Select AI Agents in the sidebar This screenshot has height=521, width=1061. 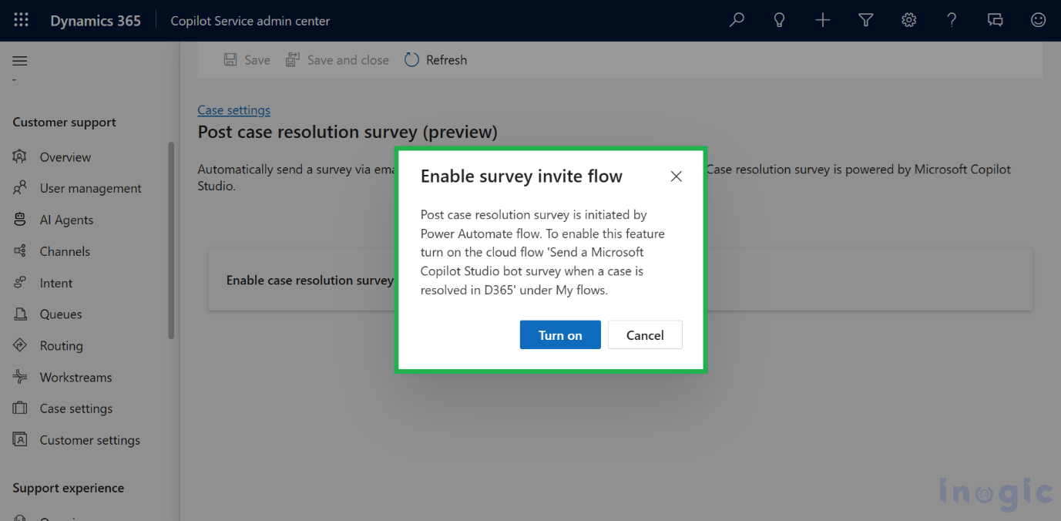coord(66,220)
